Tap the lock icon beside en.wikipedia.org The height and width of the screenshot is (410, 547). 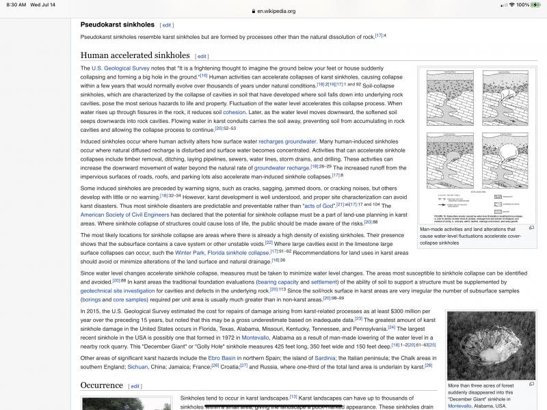(x=254, y=11)
